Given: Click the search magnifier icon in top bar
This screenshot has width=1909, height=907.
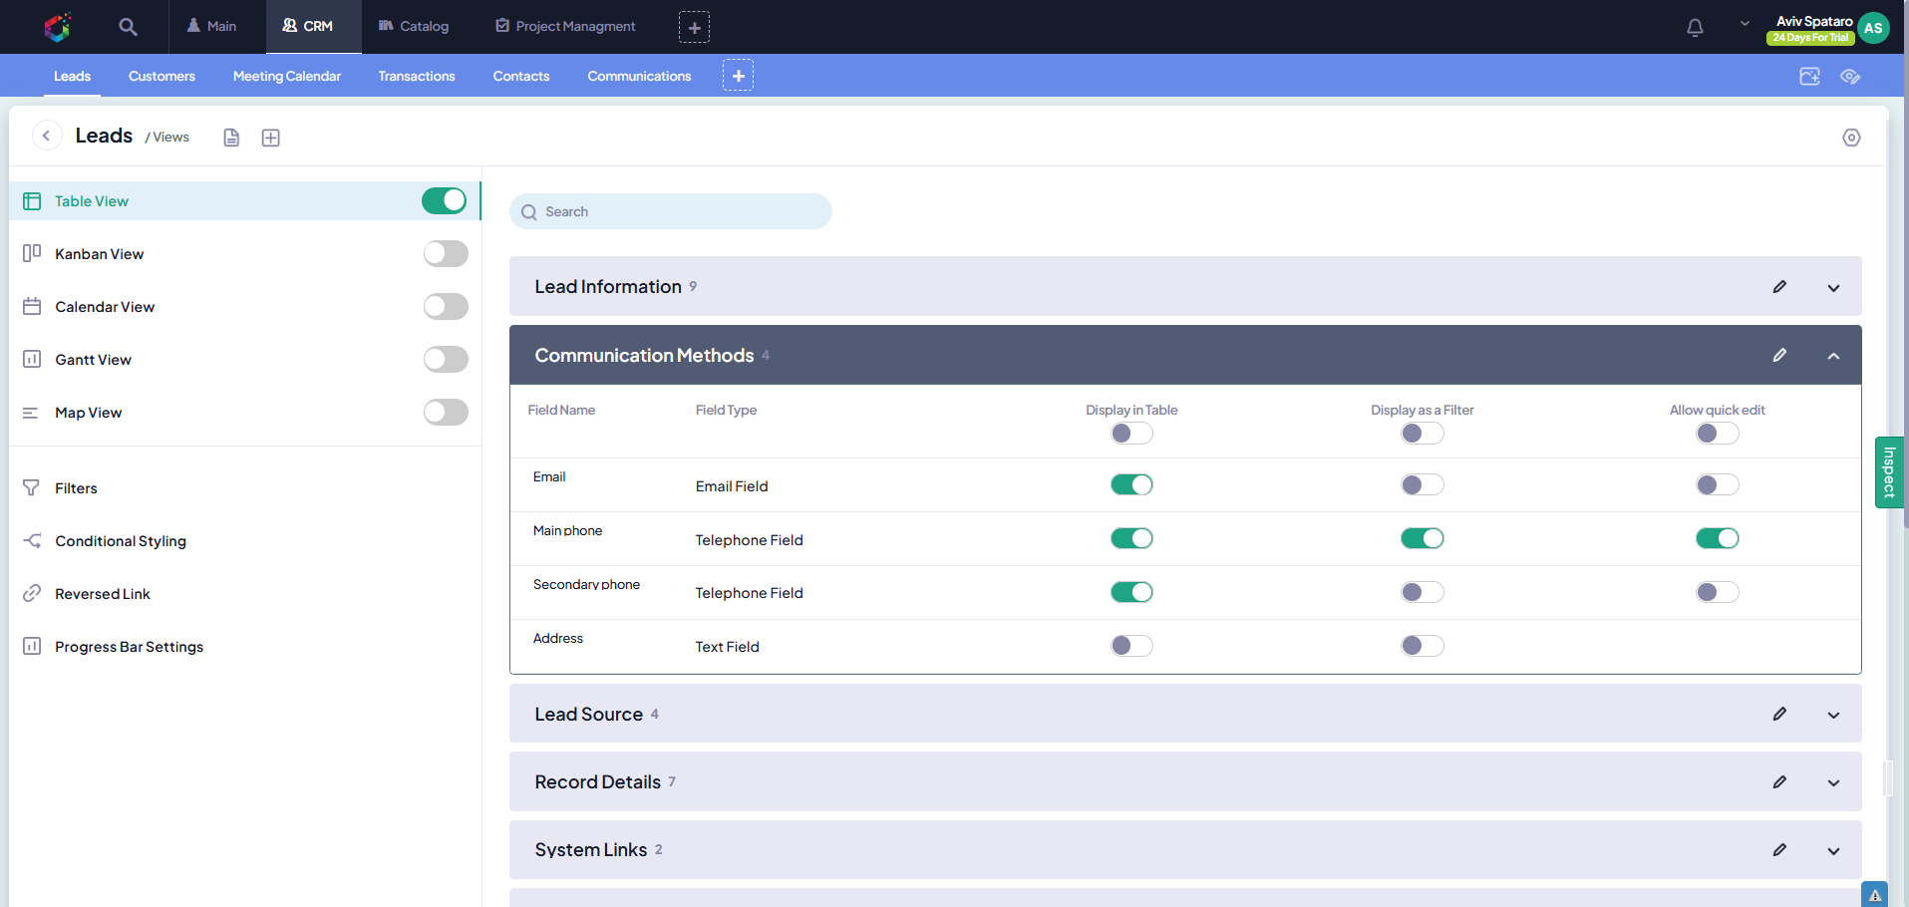Looking at the screenshot, I should pos(128,27).
